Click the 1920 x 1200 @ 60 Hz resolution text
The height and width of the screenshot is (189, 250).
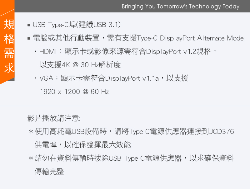74,92
